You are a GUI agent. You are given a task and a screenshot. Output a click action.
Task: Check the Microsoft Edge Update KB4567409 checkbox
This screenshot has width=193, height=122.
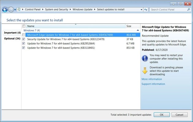coord(24,35)
